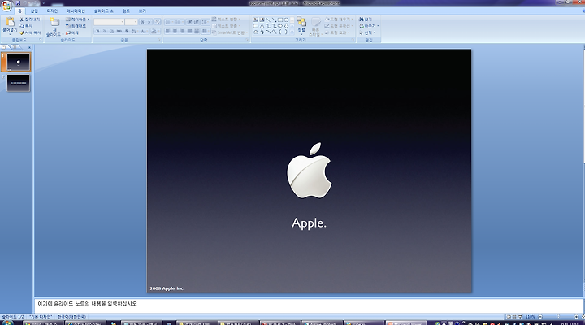Toggle Justify alignment
This screenshot has width=585, height=325.
pyautogui.click(x=189, y=31)
